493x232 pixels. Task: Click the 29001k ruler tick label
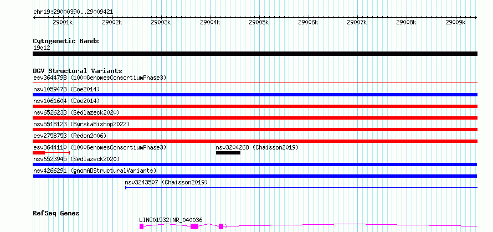63,23
